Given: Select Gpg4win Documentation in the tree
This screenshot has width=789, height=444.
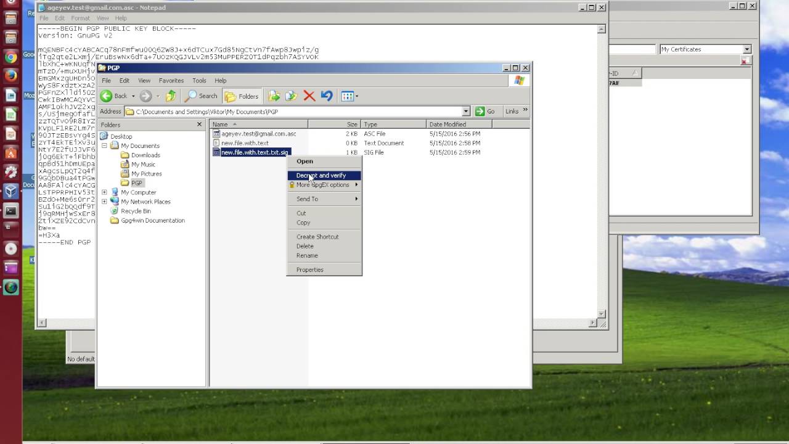Looking at the screenshot, I should 153,220.
